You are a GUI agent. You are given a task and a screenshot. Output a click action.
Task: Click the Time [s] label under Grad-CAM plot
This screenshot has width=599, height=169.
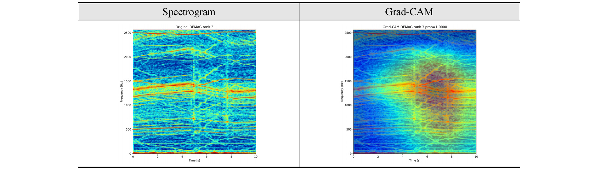point(415,161)
